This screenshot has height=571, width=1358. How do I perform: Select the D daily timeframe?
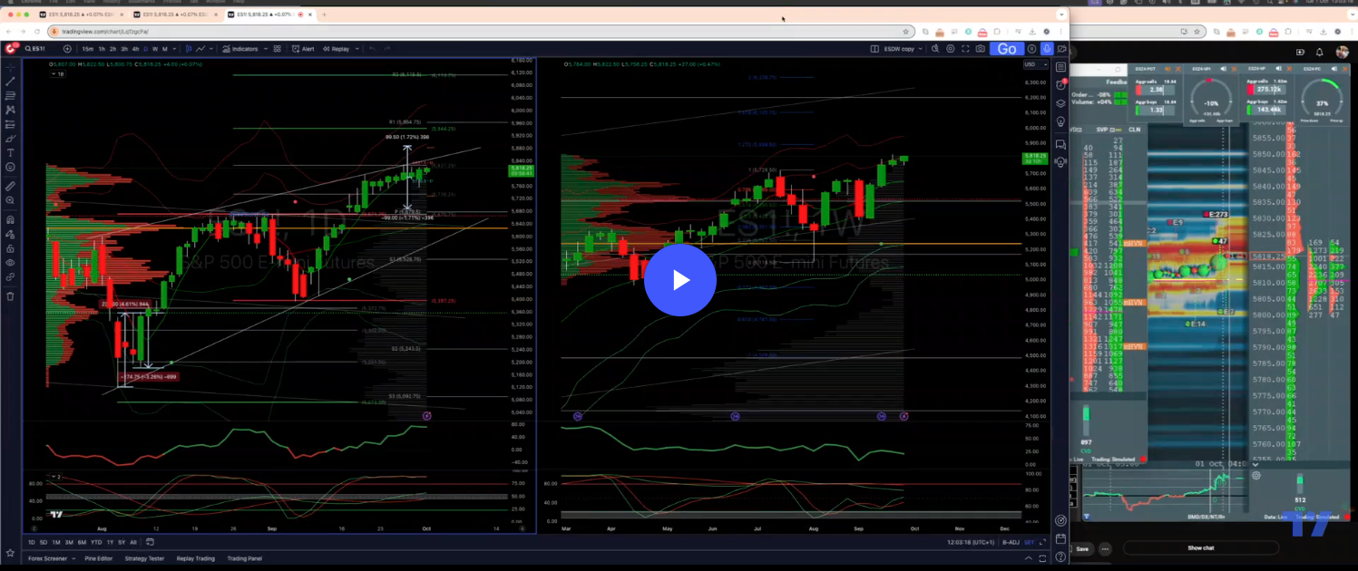click(x=145, y=49)
